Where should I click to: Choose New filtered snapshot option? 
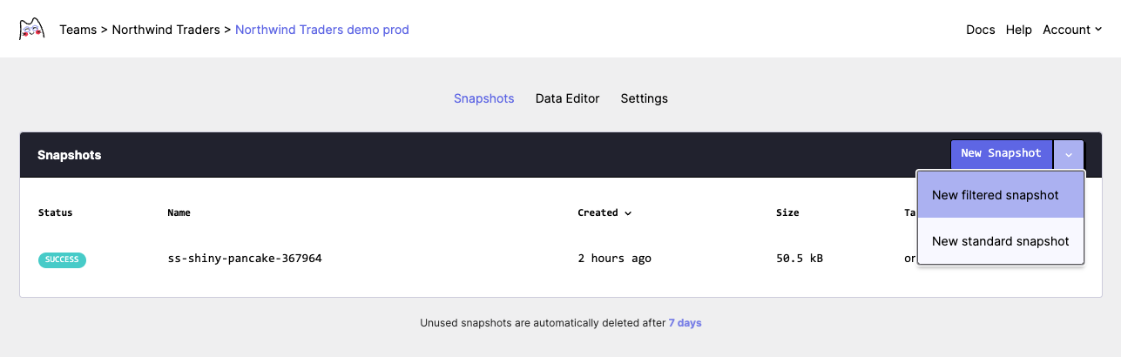click(995, 195)
